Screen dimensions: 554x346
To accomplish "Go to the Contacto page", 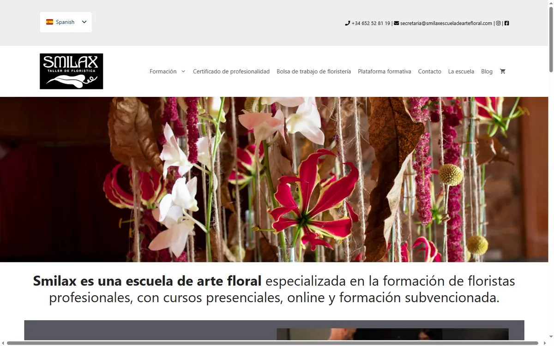I will (x=430, y=72).
